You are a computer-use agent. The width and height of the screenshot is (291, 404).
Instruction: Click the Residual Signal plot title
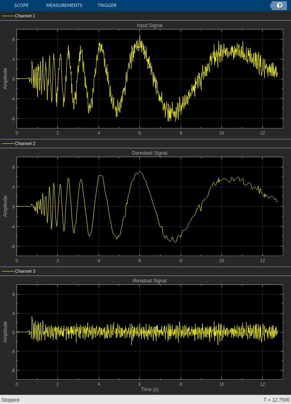click(x=150, y=281)
